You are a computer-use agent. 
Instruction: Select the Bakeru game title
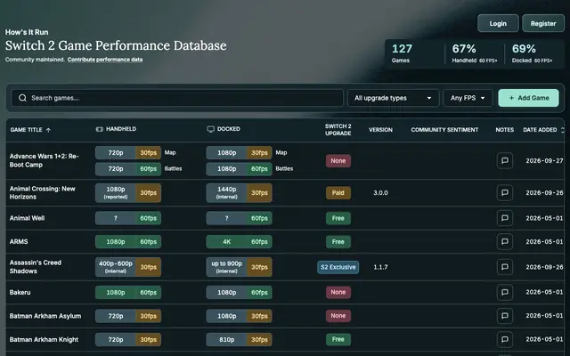pos(20,292)
